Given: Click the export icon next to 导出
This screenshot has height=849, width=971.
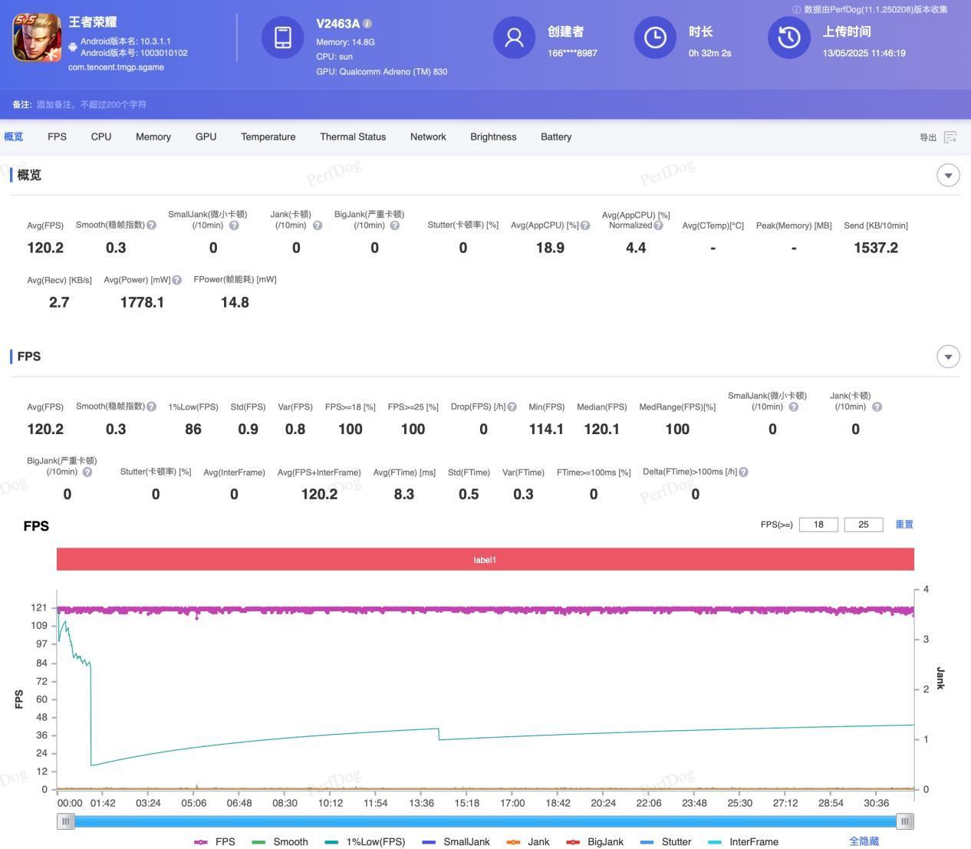Looking at the screenshot, I should pos(950,137).
